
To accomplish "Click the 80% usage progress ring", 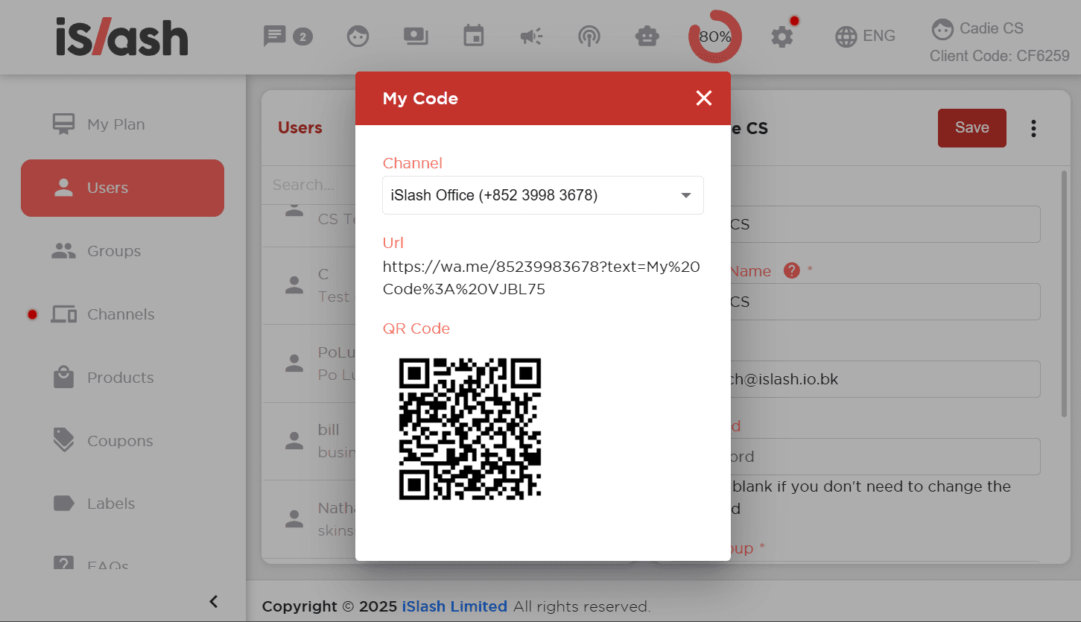I will coord(714,36).
